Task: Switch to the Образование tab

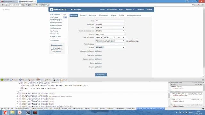Action: (103, 15)
